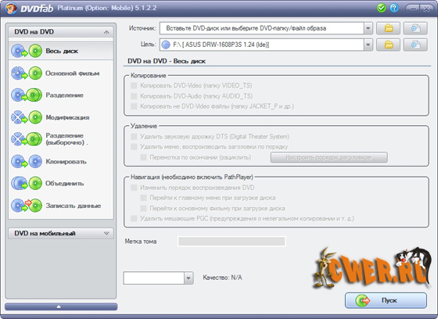Toggle Удалить звуковую дорожку DTS checkbox
Image resolution: width=438 pixels, height=319 pixels.
[134, 137]
